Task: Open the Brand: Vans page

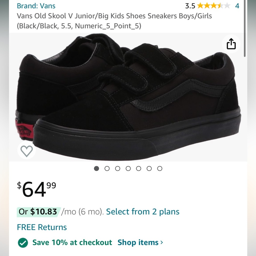Action: 36,6
